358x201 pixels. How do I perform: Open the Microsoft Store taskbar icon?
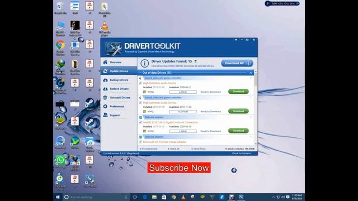pyautogui.click(x=164, y=197)
